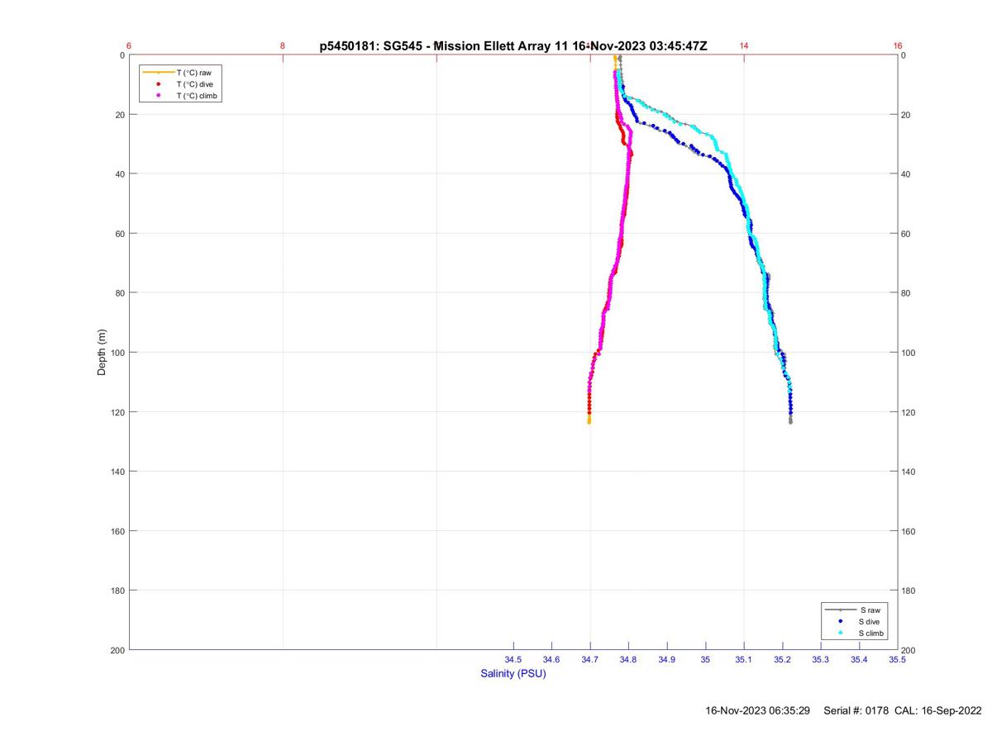Click the red 16 temperature tick label
The width and height of the screenshot is (992, 731).
click(898, 46)
